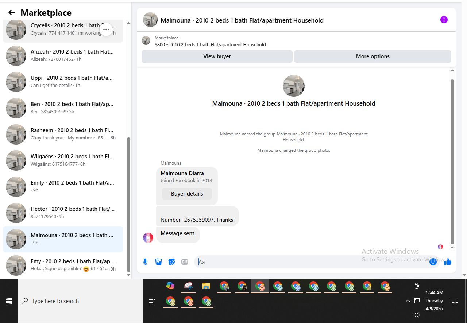
Task: Attach a photo using the image icon
Action: (158, 262)
